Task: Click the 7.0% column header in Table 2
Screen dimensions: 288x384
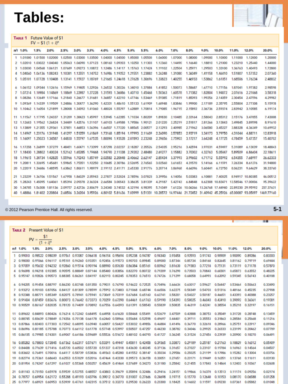Action: (173, 249)
